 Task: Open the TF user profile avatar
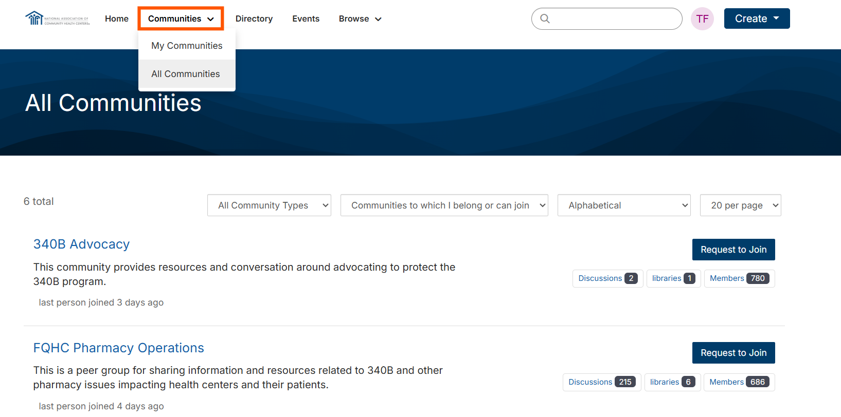[702, 19]
